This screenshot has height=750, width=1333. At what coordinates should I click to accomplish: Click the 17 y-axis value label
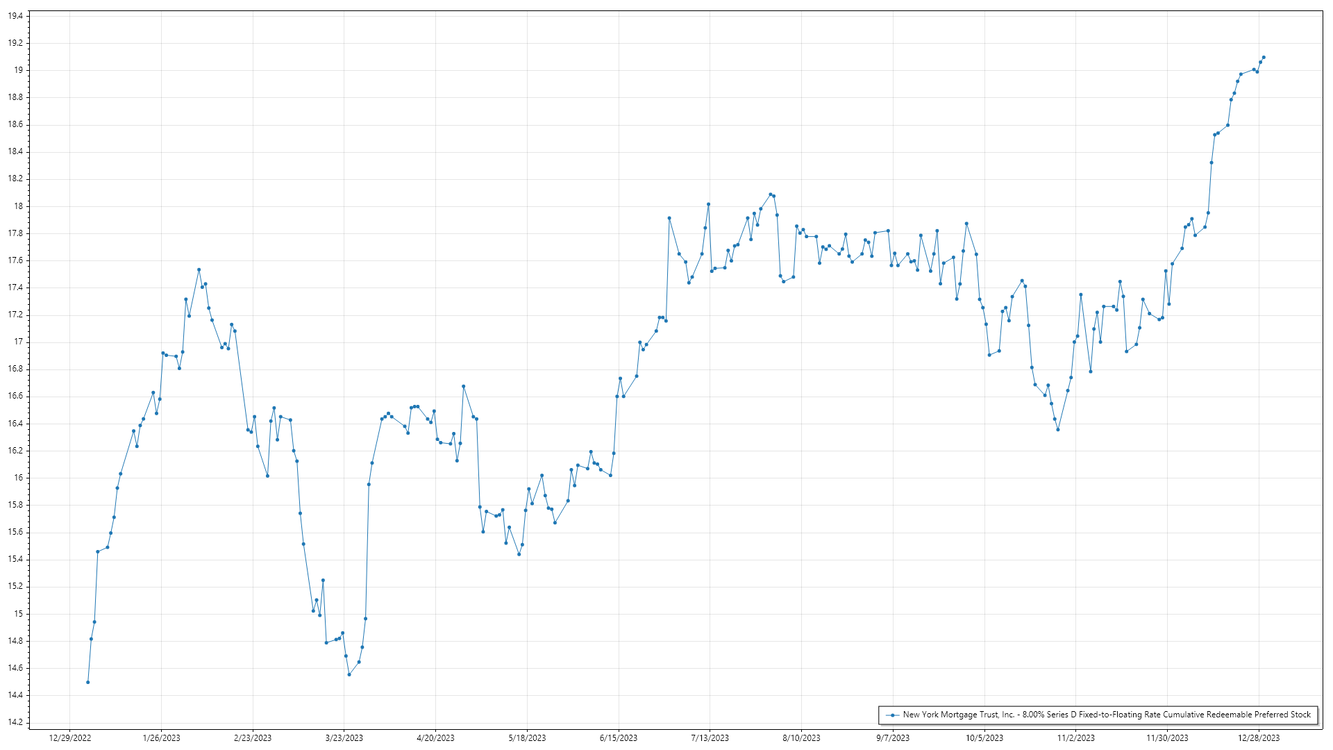pos(19,342)
